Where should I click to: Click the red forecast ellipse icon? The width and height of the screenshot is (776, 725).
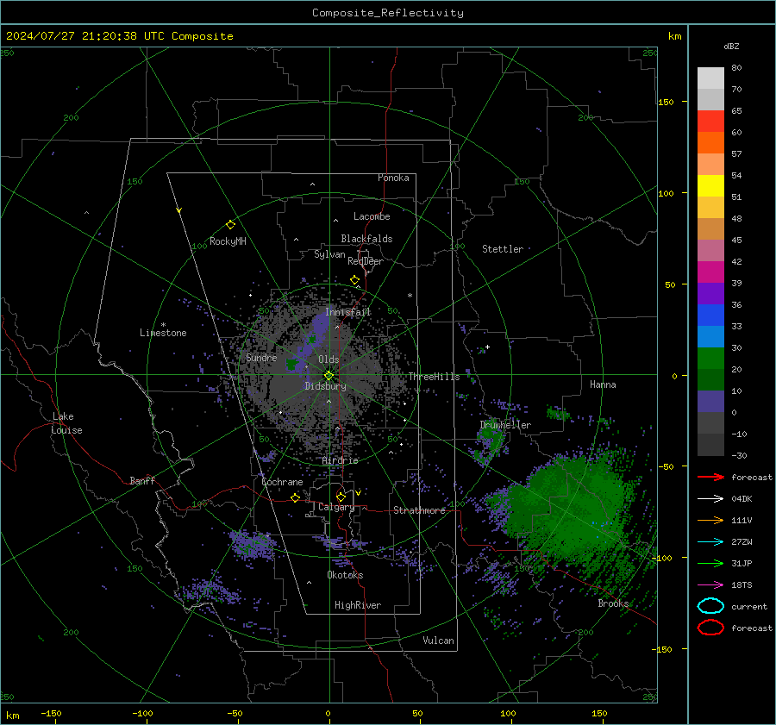(x=710, y=628)
